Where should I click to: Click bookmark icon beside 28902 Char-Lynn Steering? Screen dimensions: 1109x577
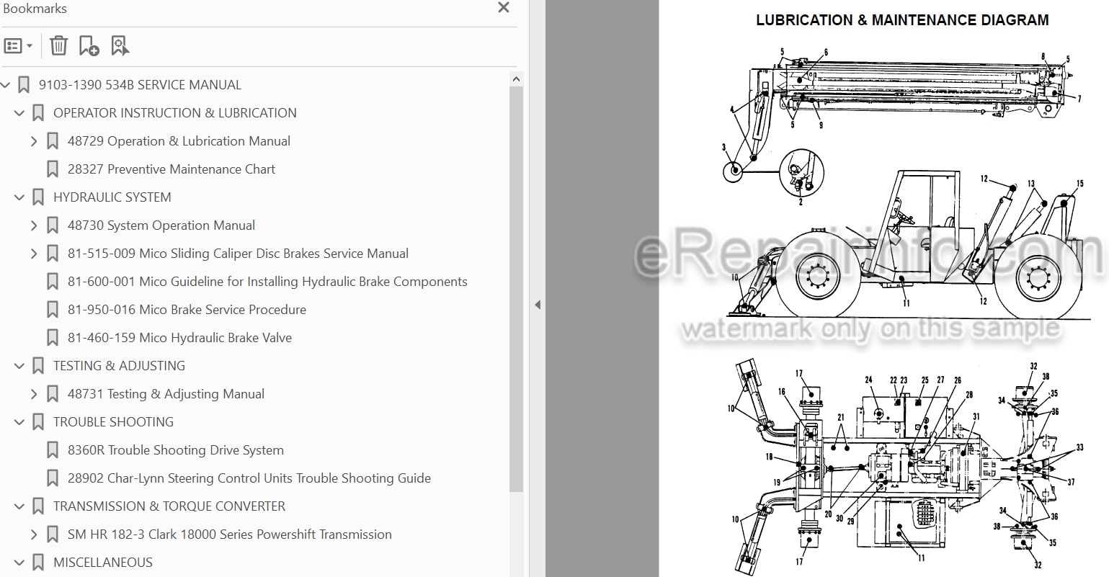(x=52, y=478)
